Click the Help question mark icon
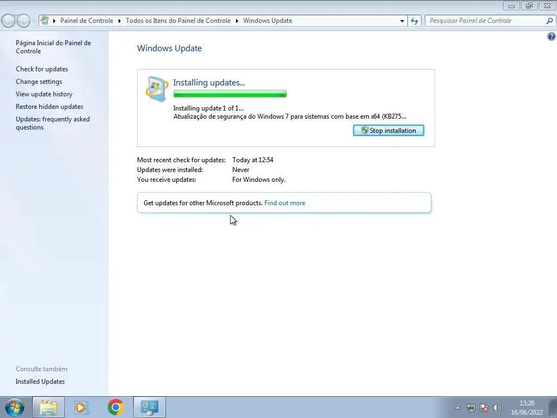This screenshot has height=418, width=557. pyautogui.click(x=552, y=36)
